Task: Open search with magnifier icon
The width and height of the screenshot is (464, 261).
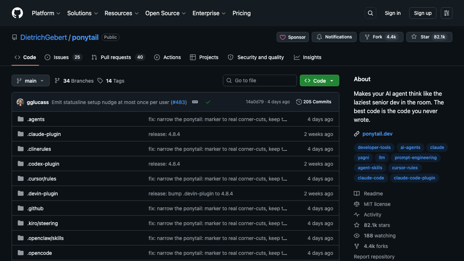Action: click(370, 13)
